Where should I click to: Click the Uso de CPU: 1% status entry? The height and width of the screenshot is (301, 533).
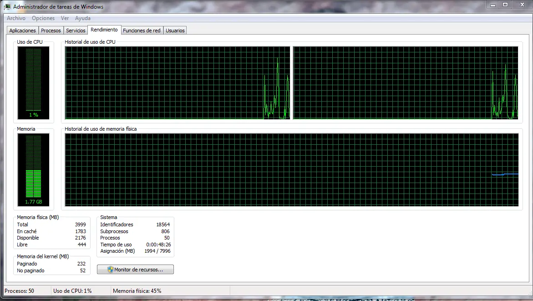click(x=72, y=291)
